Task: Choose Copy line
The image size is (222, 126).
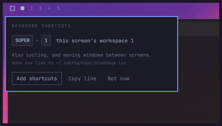Action: pos(82,78)
